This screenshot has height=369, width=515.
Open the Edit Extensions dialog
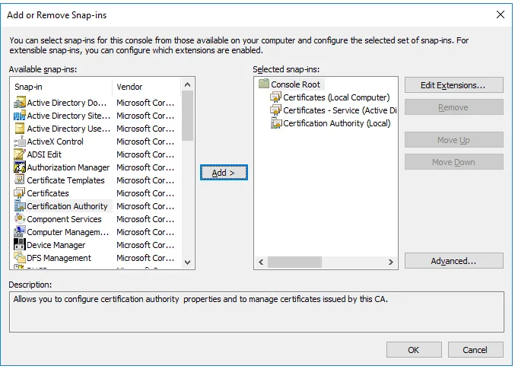[x=453, y=85]
